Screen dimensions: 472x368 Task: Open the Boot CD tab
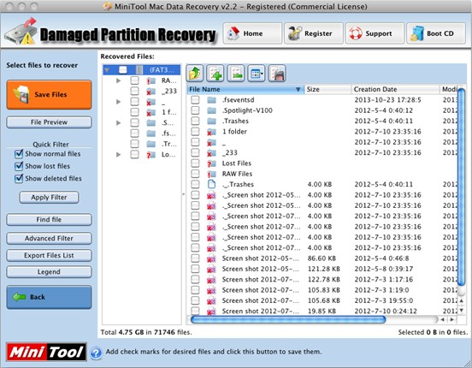(x=436, y=33)
